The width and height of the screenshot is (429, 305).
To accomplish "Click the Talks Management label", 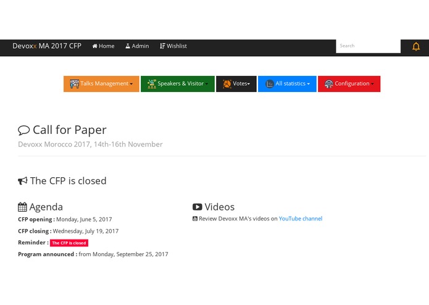I will click(x=104, y=83).
